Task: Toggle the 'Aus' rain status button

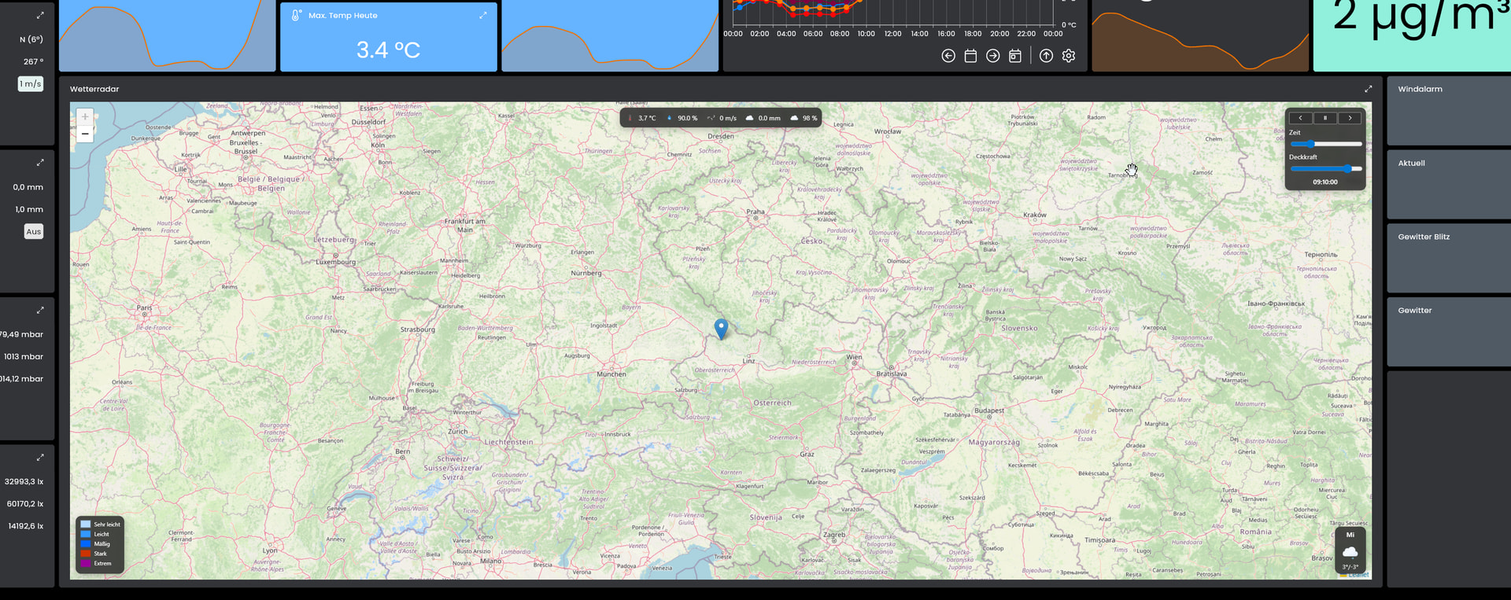Action: [x=33, y=231]
